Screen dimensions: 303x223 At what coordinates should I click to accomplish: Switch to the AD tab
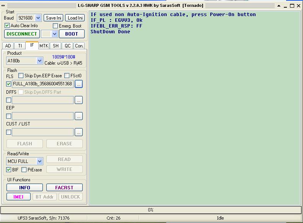click(8, 46)
